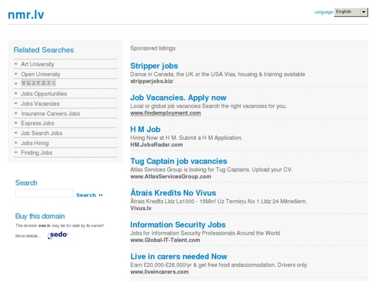Choose Job Search Jobs related search
This screenshot has height=281, width=375.
coord(42,133)
